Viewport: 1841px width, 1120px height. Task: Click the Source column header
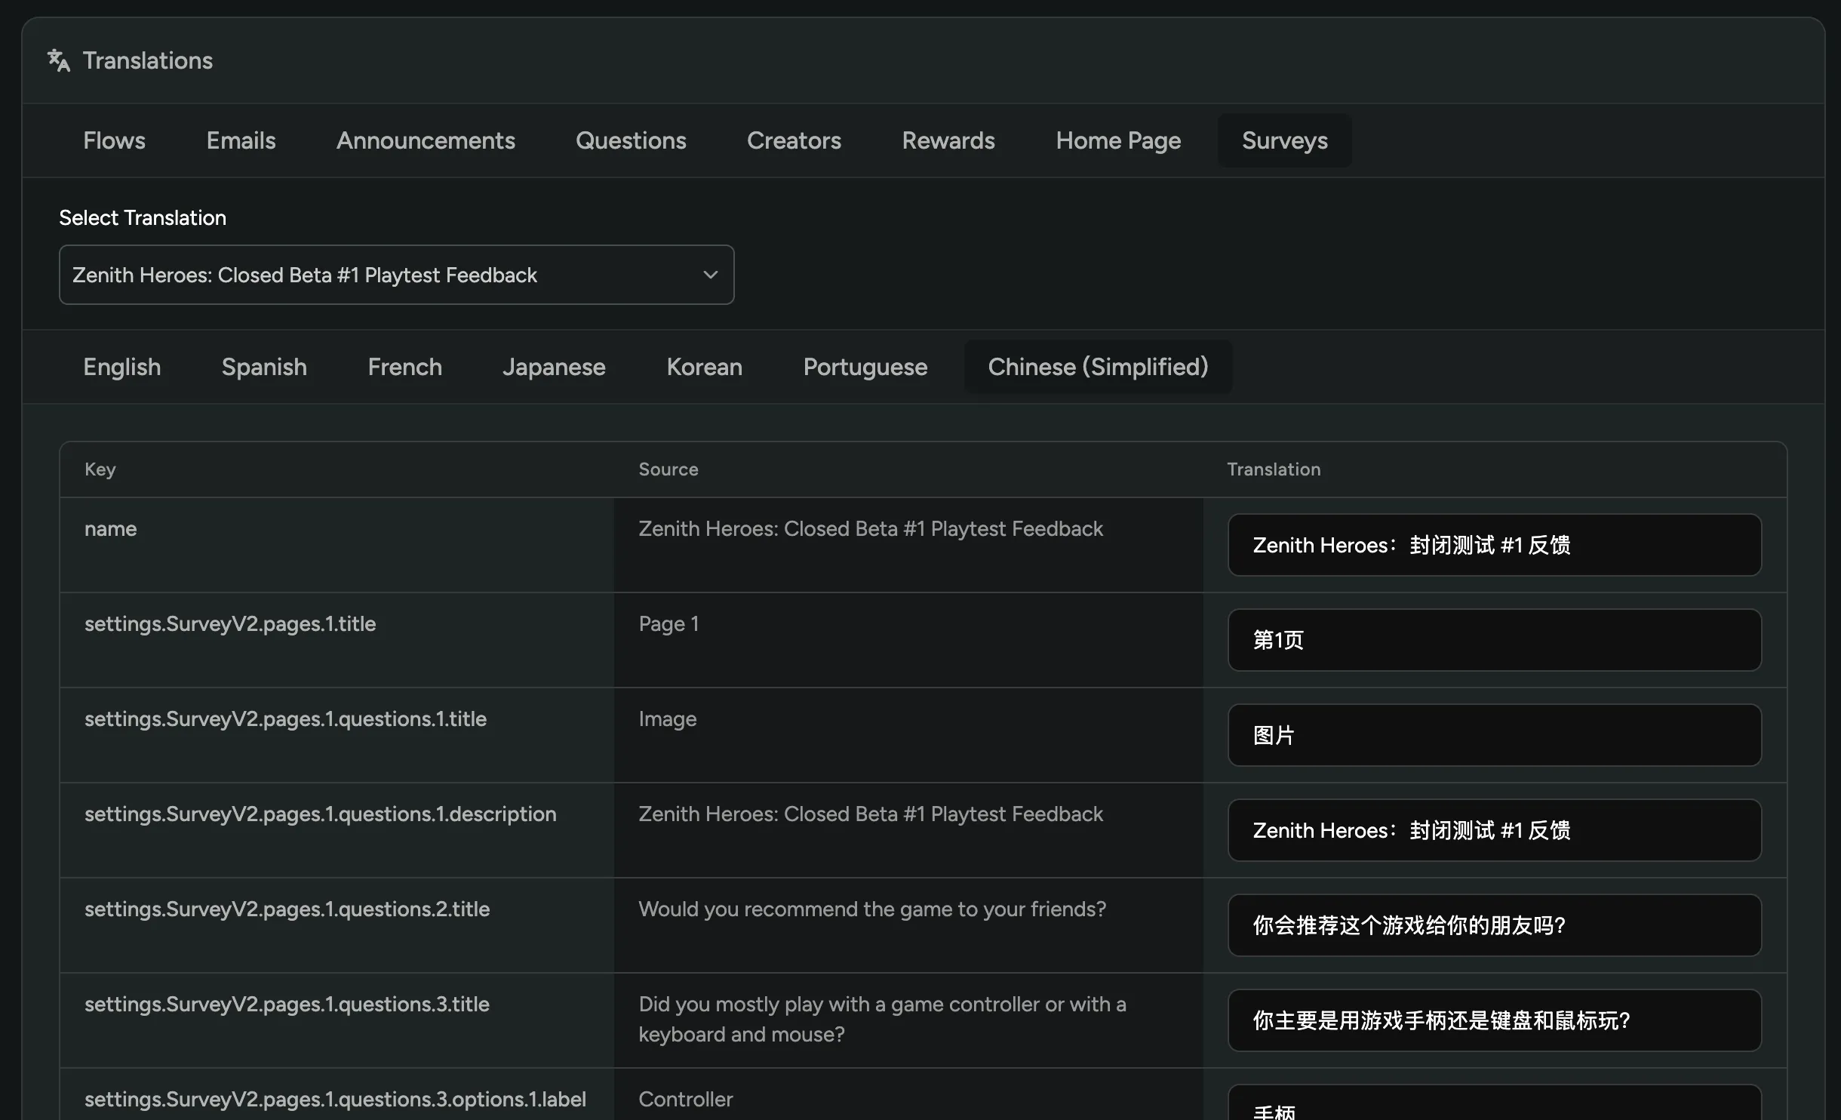tap(668, 469)
